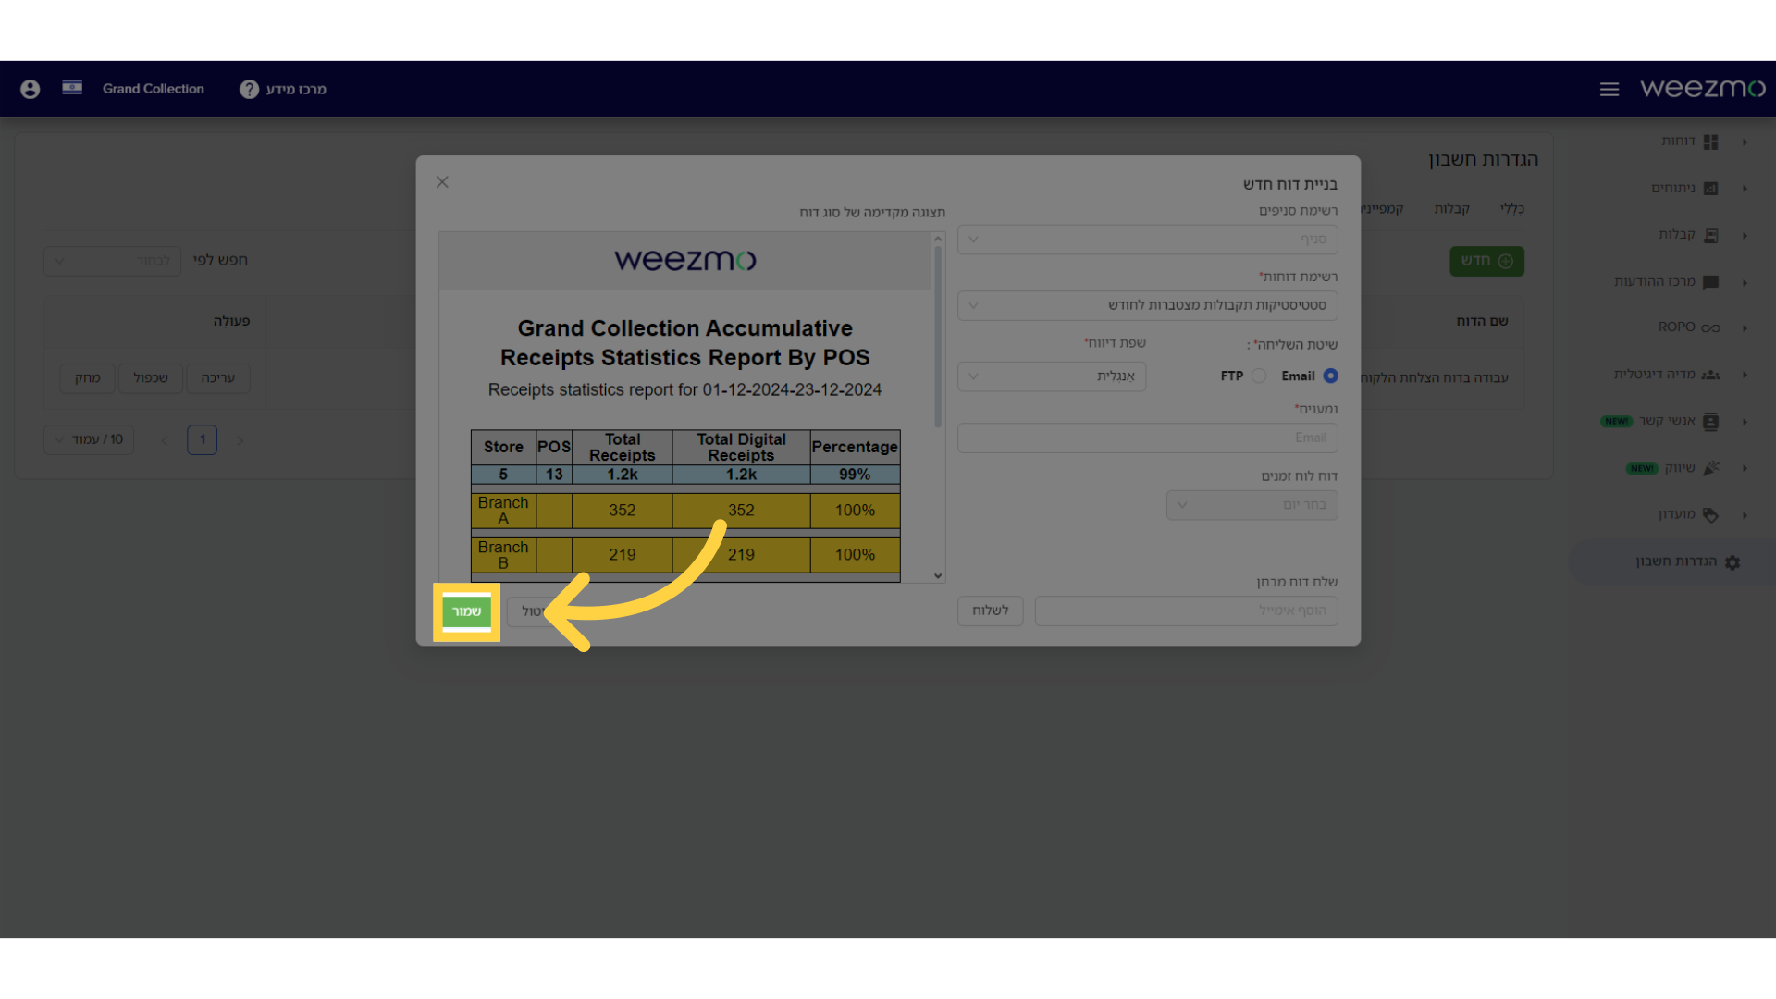Click the פעולה column header
This screenshot has height=999, width=1776.
point(231,321)
